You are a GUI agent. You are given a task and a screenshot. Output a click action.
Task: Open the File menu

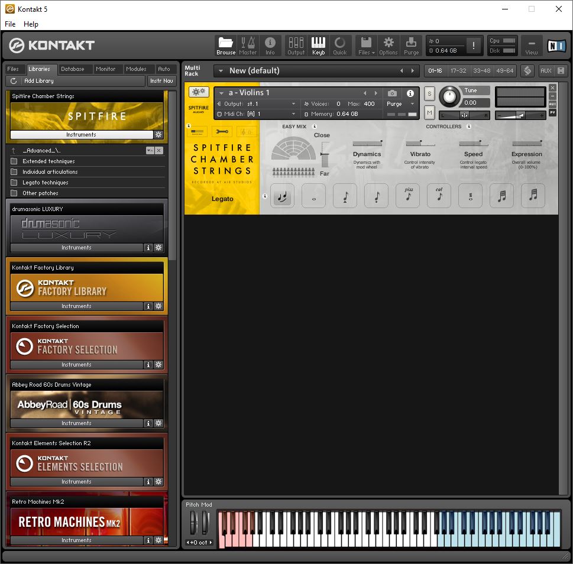[x=10, y=24]
